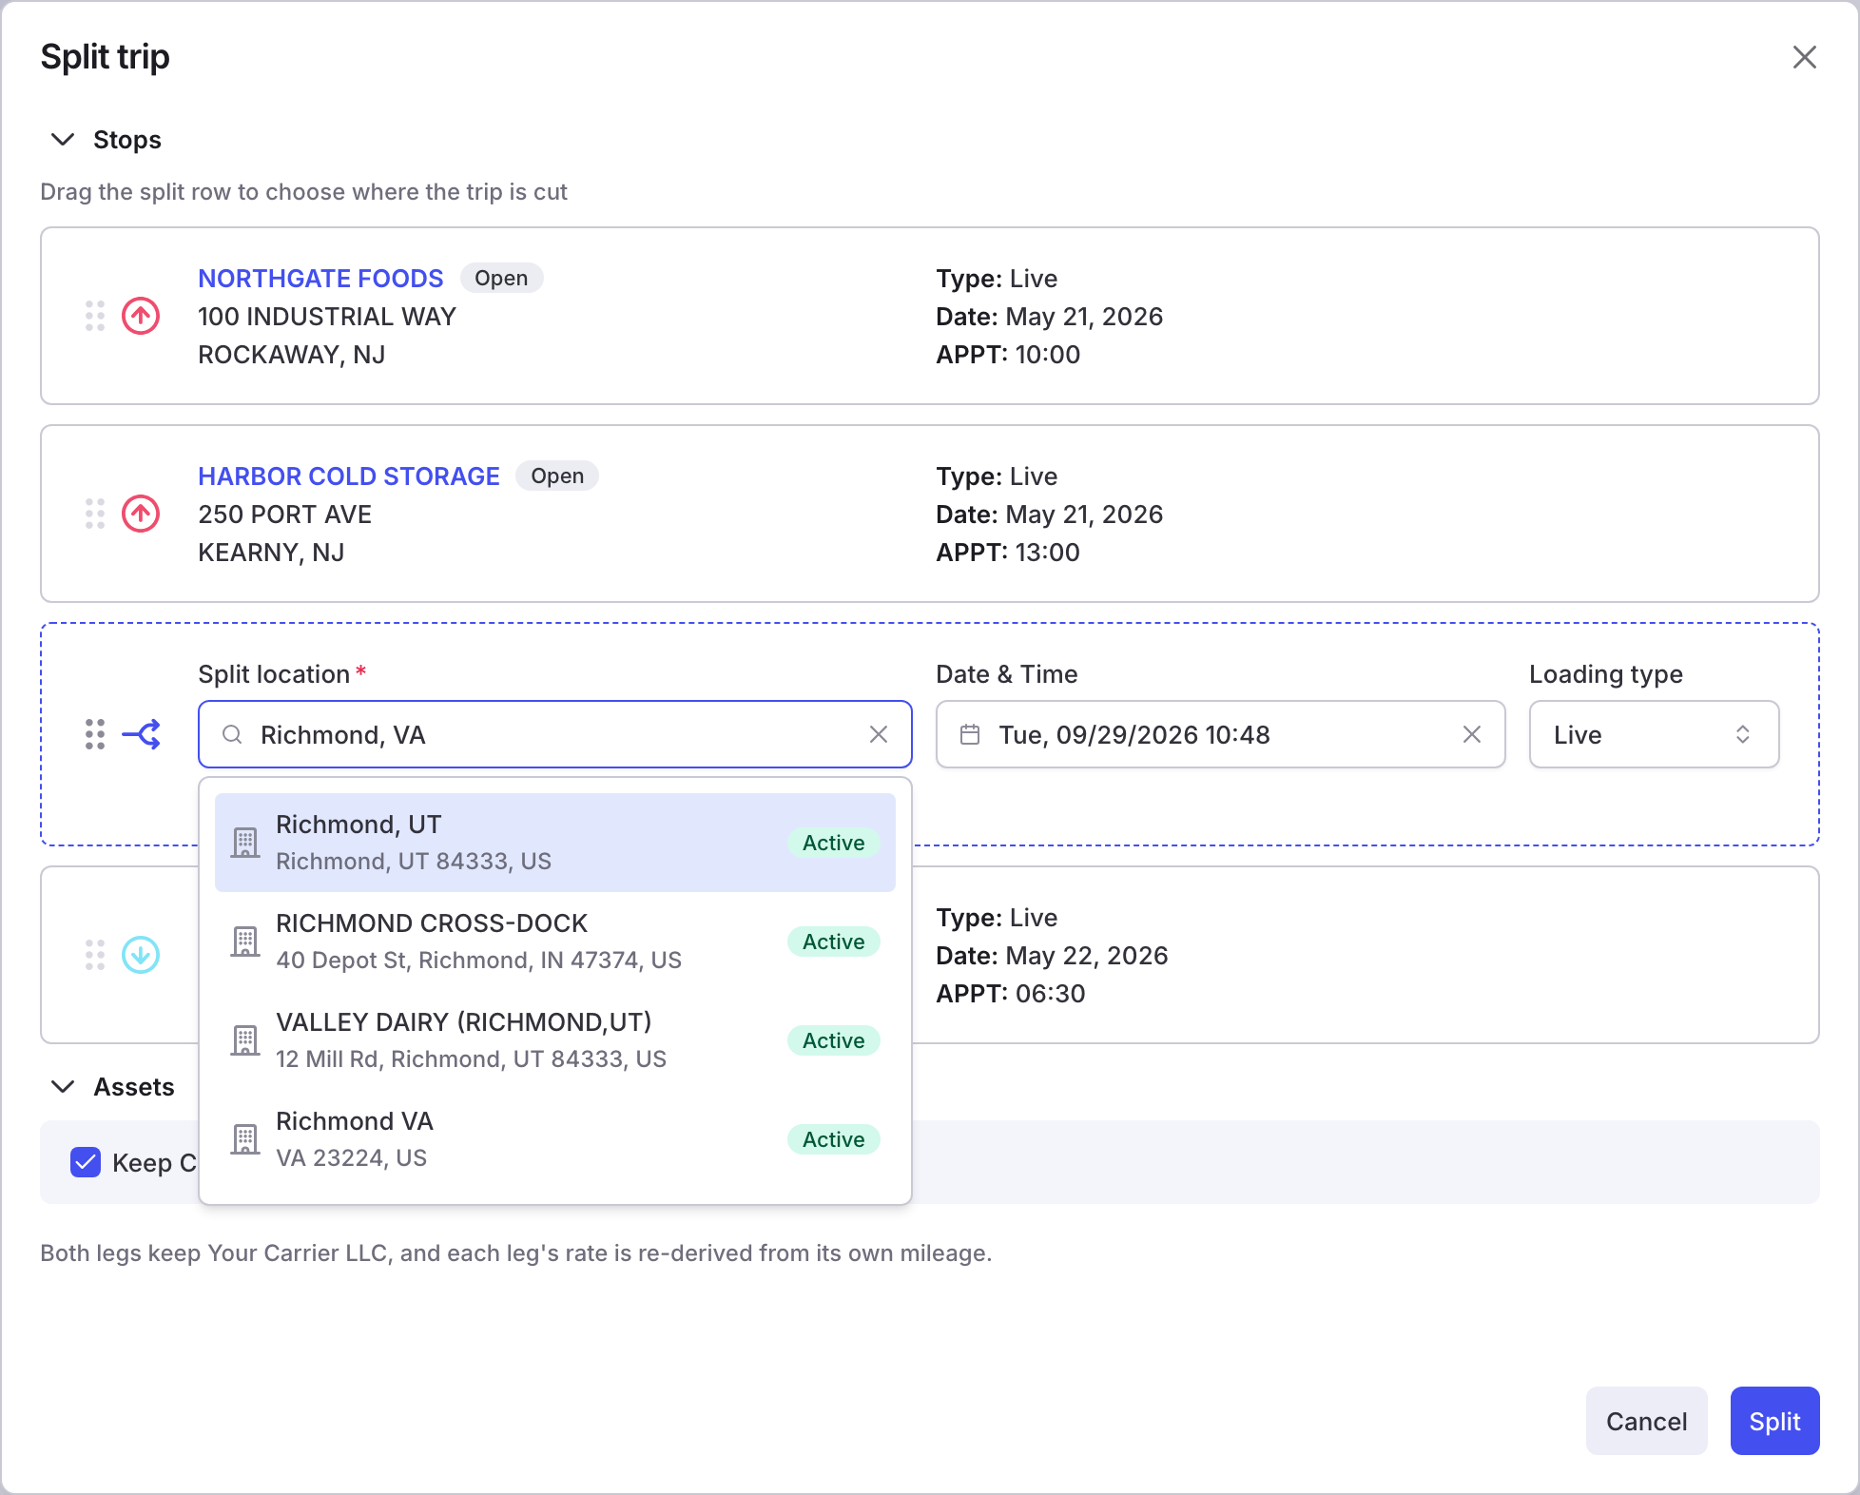
Task: Toggle the Keep Carrier checkbox
Action: (x=86, y=1162)
